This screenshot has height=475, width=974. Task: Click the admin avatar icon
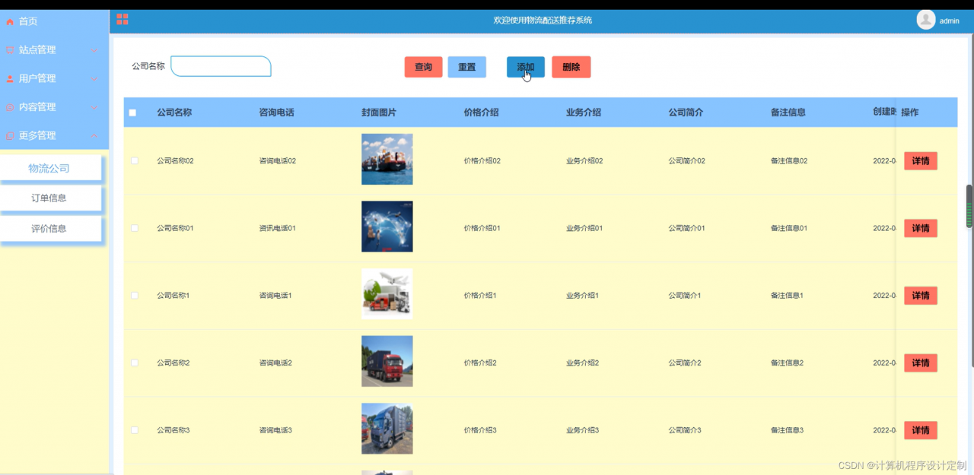pyautogui.click(x=925, y=21)
